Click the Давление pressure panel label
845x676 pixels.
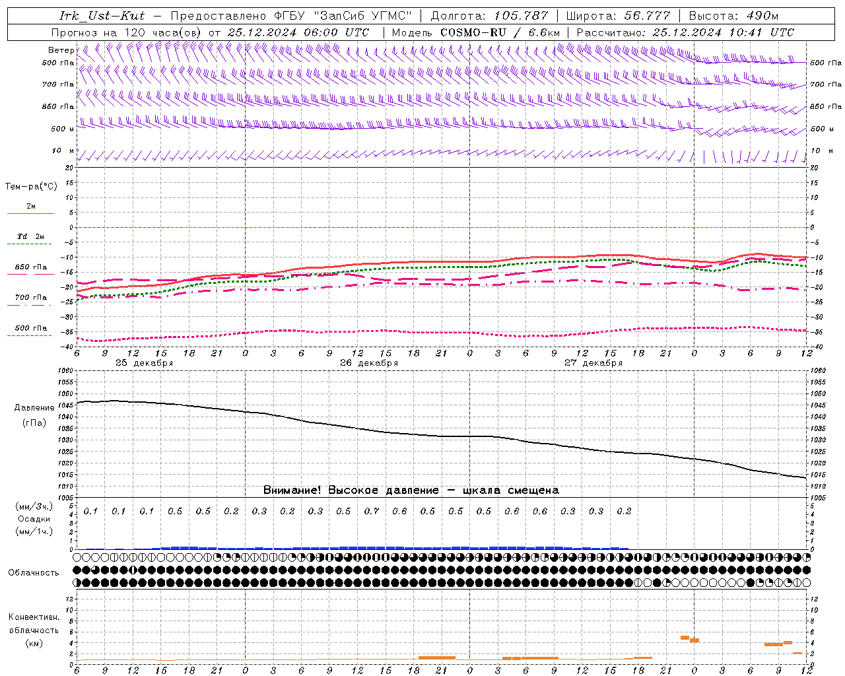pos(34,408)
